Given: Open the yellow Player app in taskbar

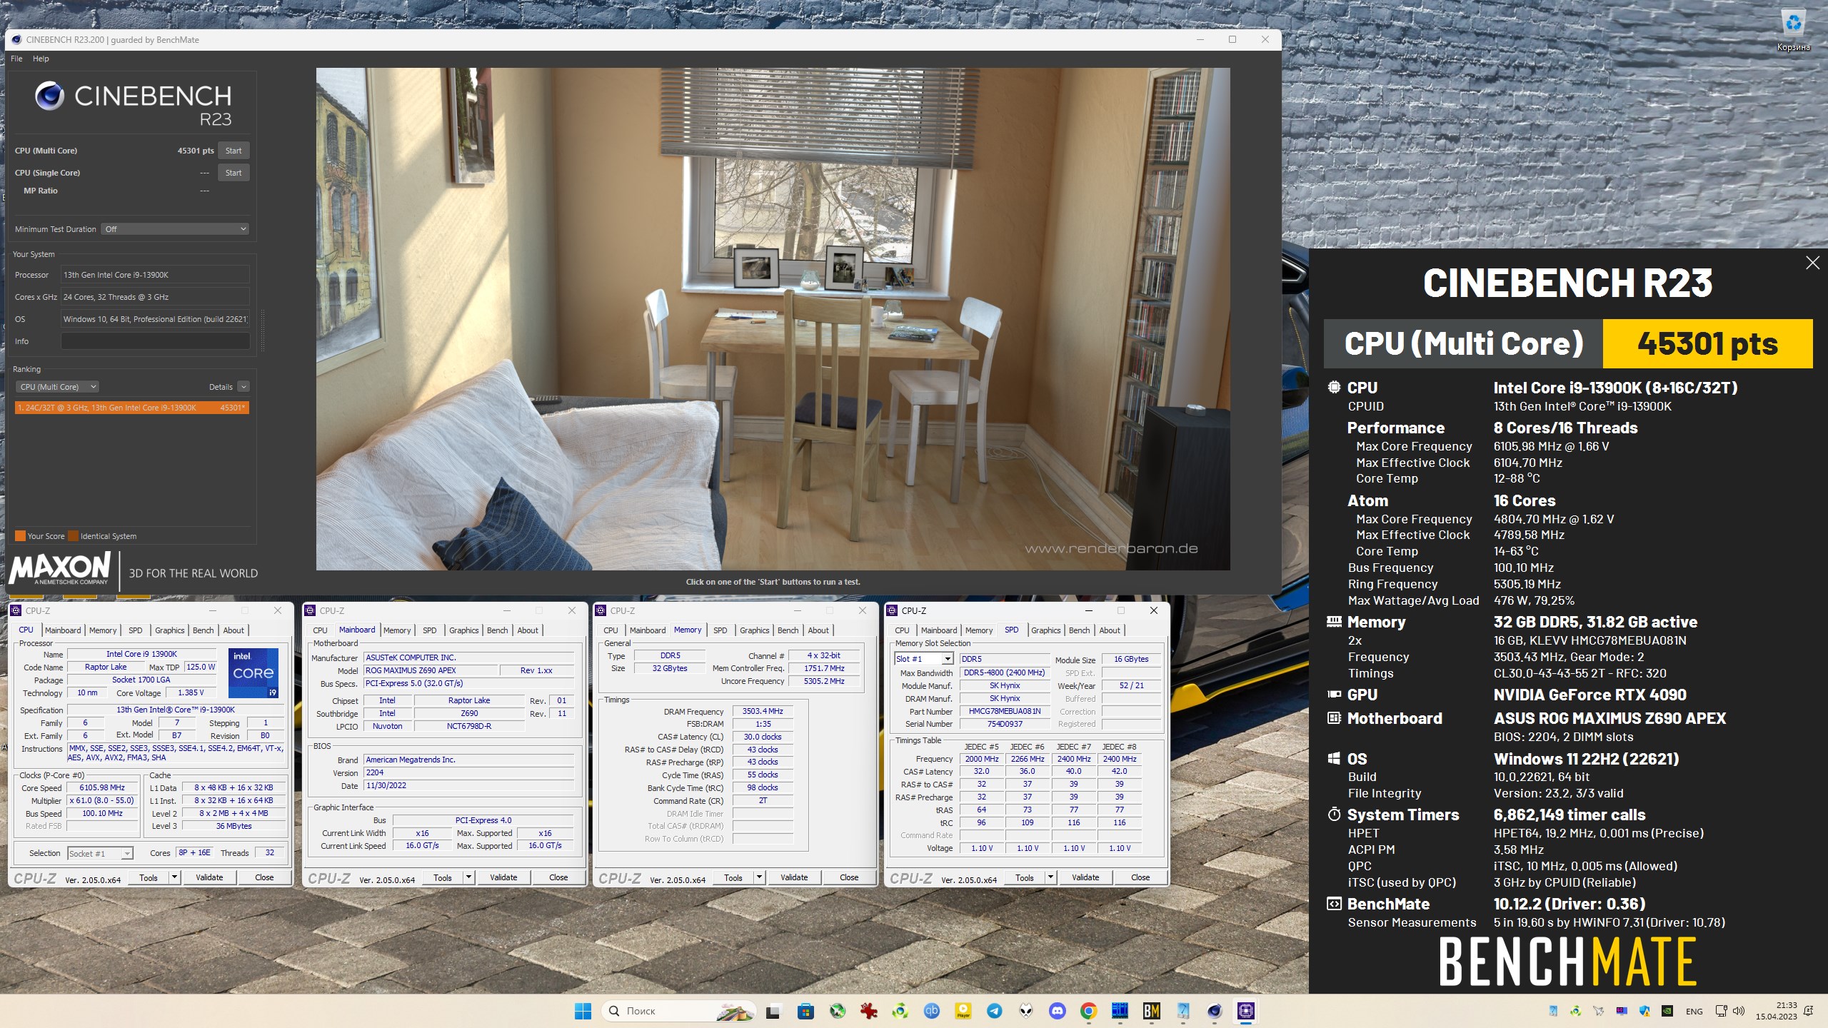Looking at the screenshot, I should coord(963,1011).
